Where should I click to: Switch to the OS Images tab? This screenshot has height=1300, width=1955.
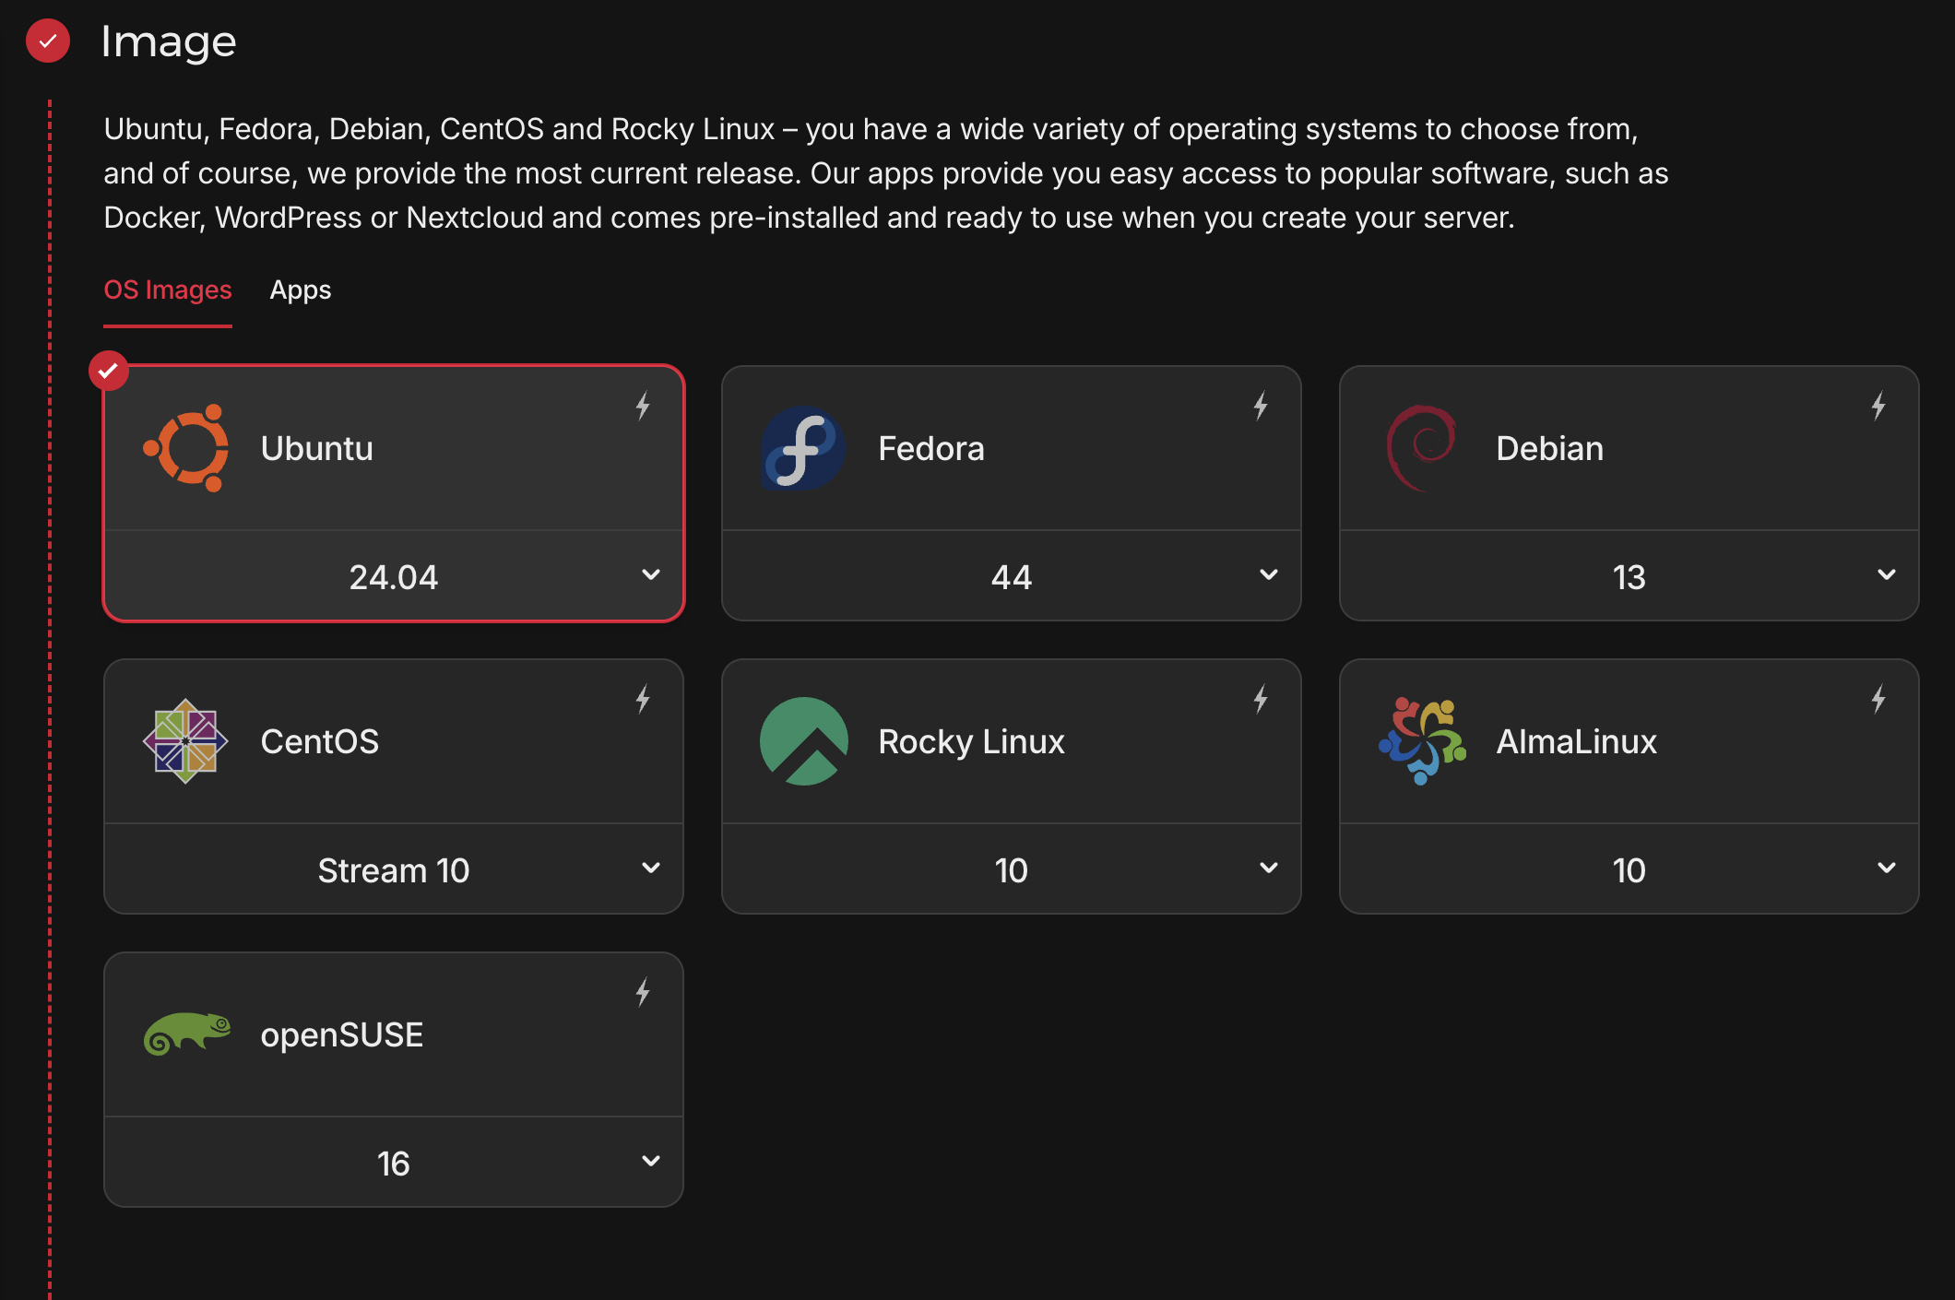tap(168, 290)
